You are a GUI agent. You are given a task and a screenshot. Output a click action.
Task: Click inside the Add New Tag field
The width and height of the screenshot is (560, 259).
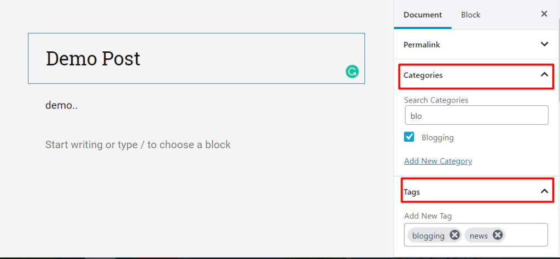525,235
